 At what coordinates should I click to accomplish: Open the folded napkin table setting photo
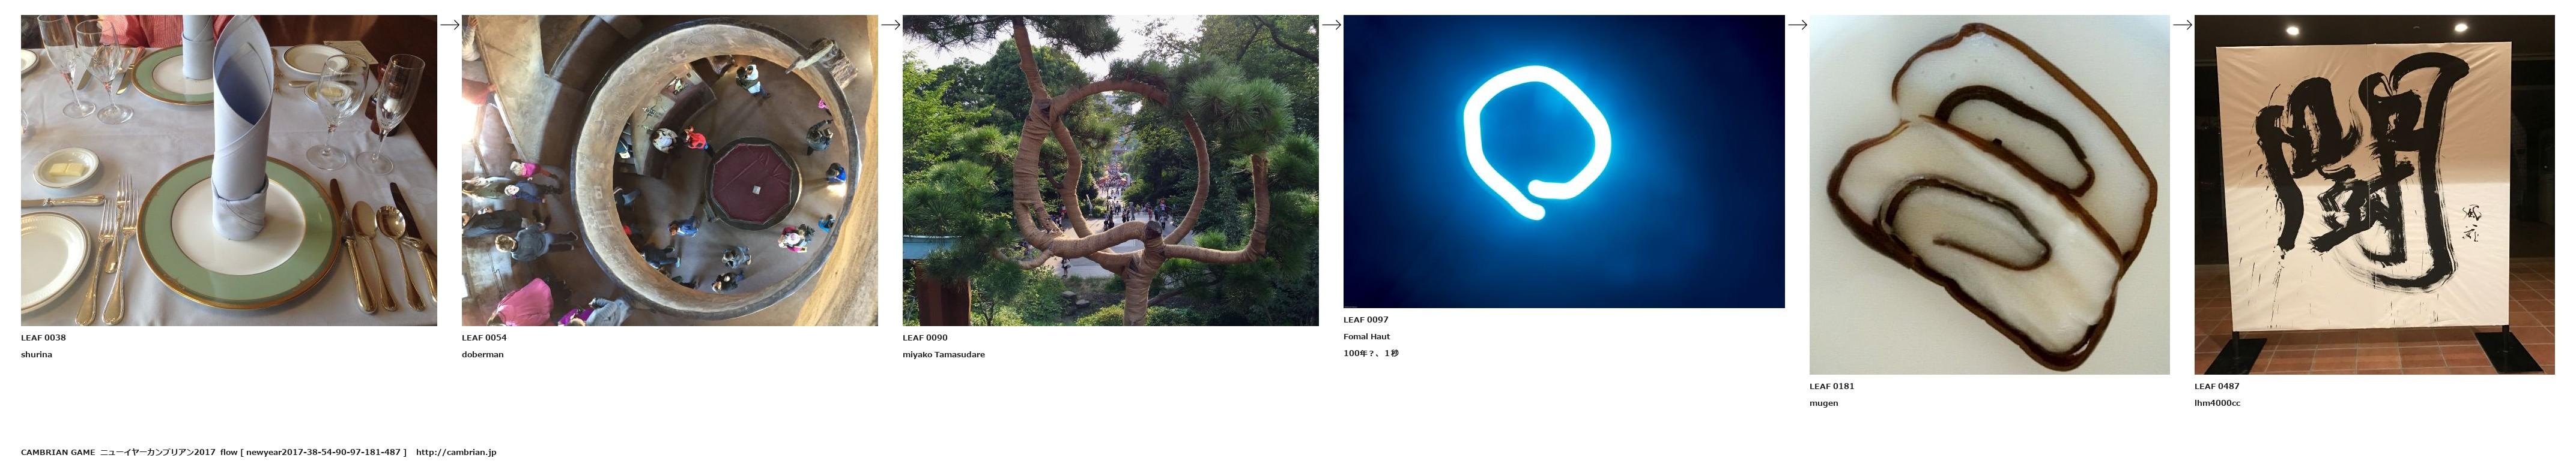pos(229,170)
